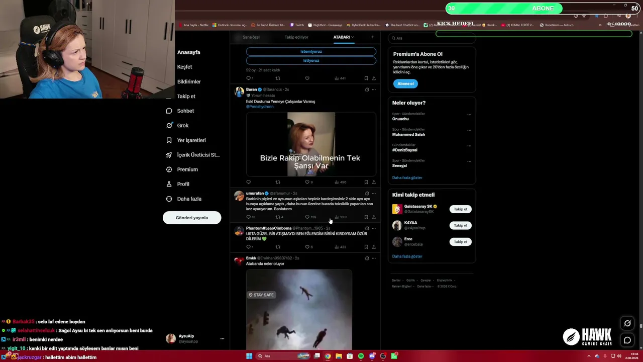This screenshot has width=643, height=362.
Task: Like Baran's post with heart icon
Action: [307, 182]
